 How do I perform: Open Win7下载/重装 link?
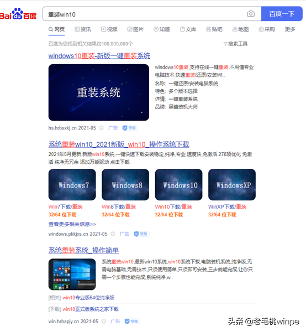pos(65,206)
